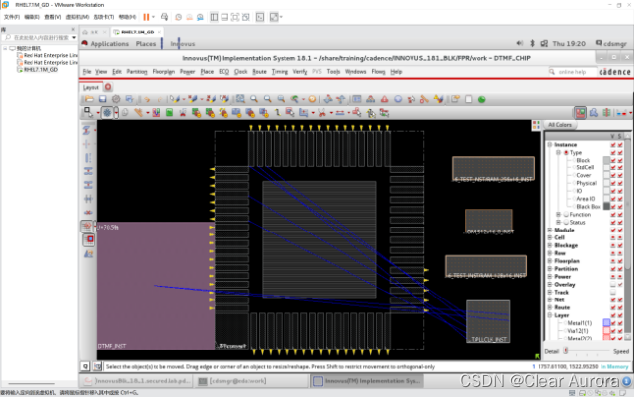Click the green block placement icon
Screen dimensions: 634x397
(x=169, y=113)
